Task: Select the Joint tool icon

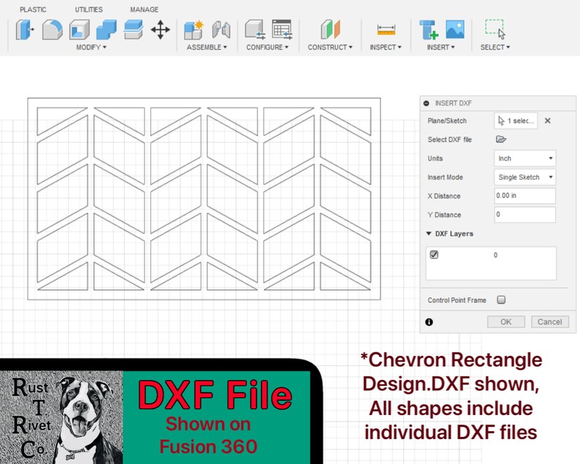Action: point(221,30)
